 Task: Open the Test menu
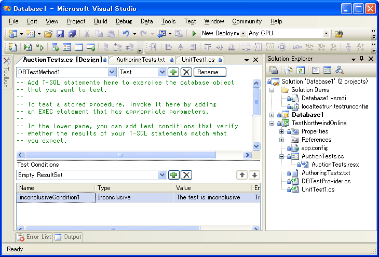click(x=190, y=21)
